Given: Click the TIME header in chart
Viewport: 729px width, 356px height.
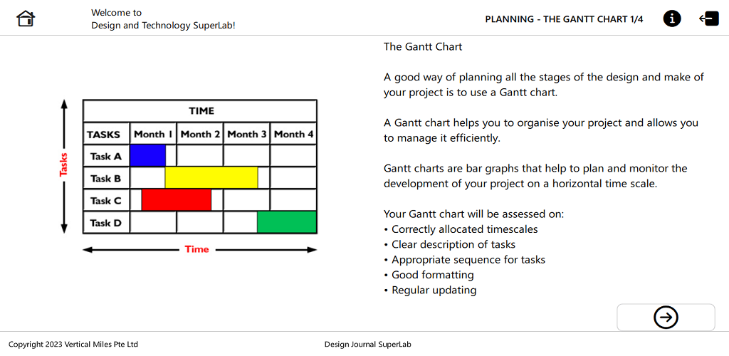Looking at the screenshot, I should (x=201, y=111).
